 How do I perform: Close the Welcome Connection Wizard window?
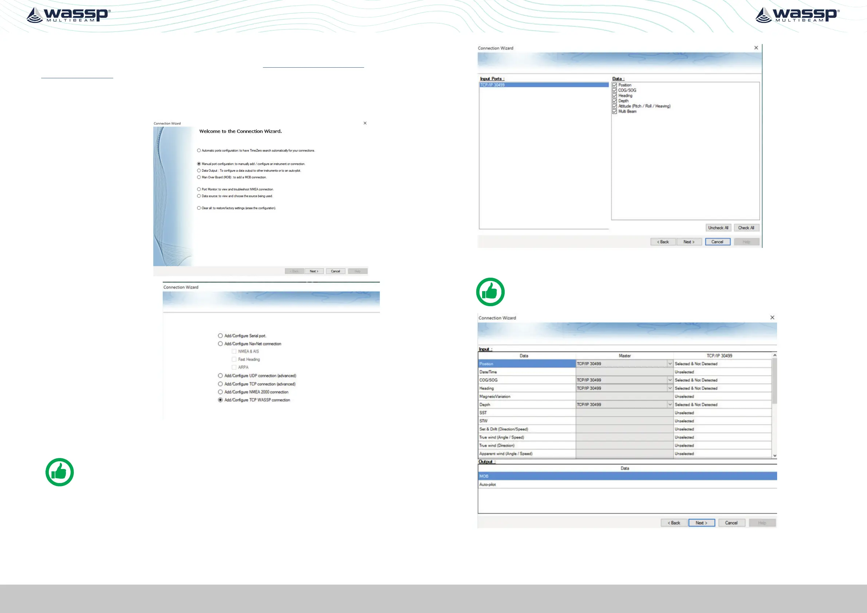pyautogui.click(x=365, y=123)
